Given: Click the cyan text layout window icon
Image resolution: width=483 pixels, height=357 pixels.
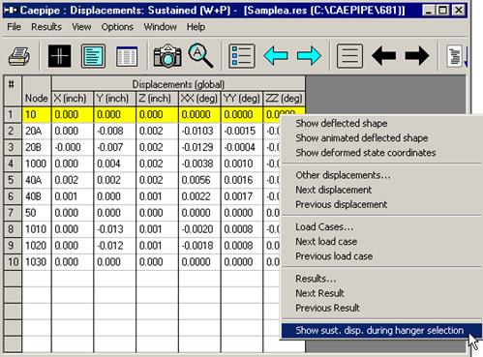Looking at the screenshot, I should [94, 56].
